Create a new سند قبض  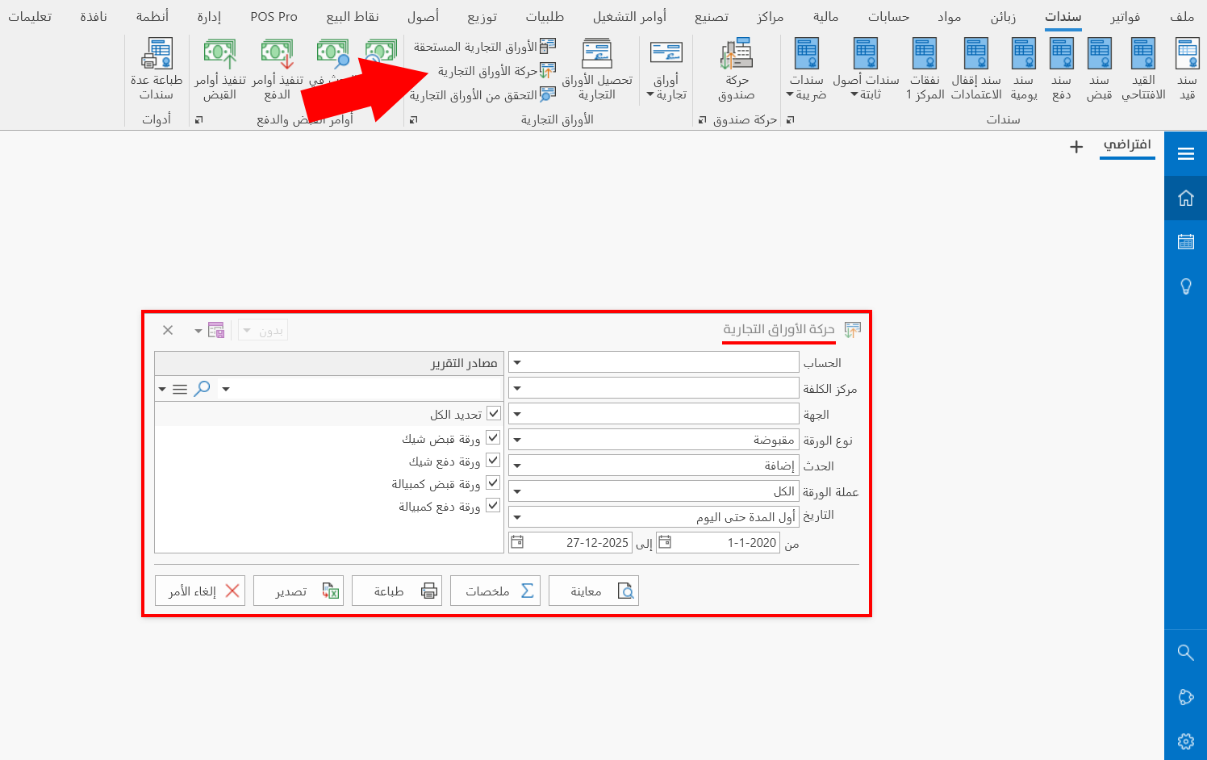click(1099, 69)
